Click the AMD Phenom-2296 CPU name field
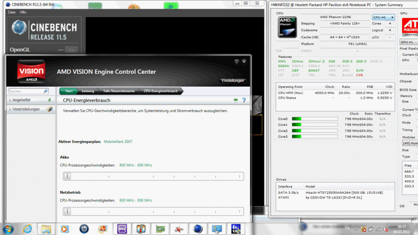418x235 pixels. [x=335, y=17]
